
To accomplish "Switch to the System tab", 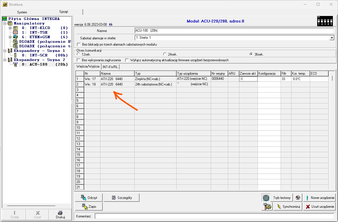I will 22,12.
